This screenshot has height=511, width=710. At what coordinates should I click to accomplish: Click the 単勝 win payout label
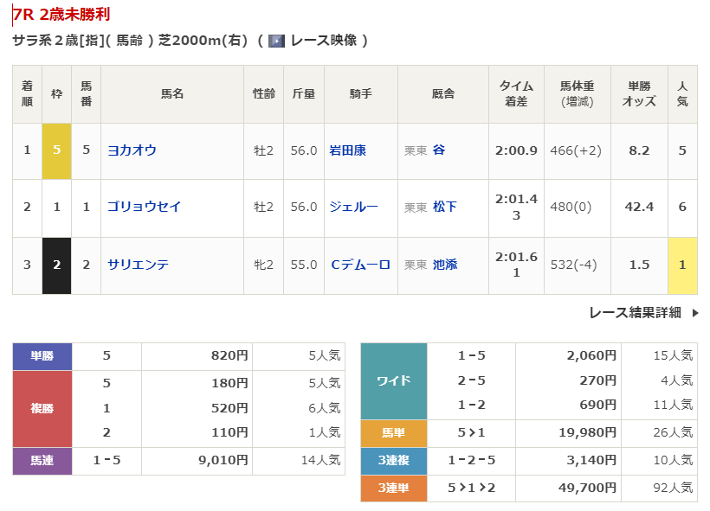tap(42, 355)
